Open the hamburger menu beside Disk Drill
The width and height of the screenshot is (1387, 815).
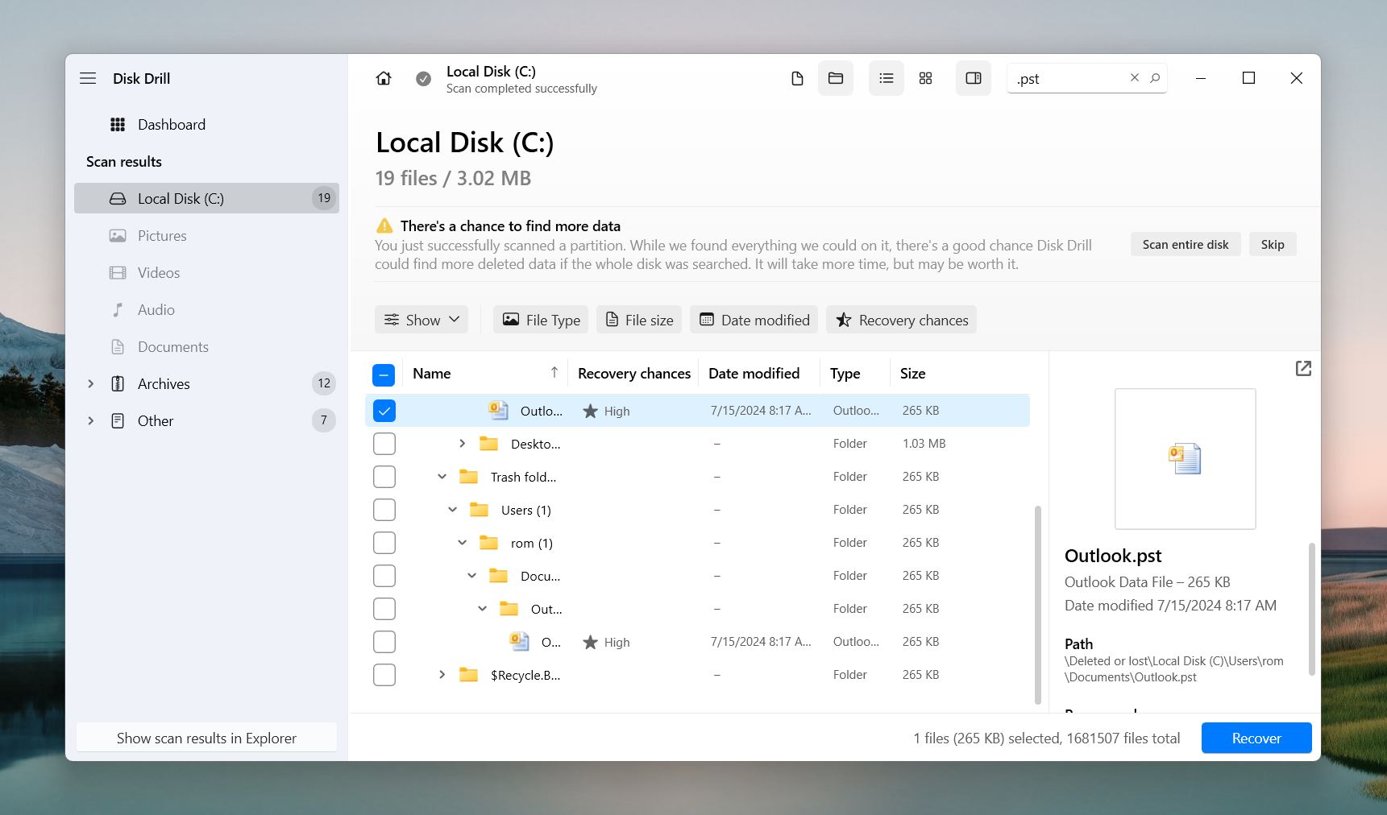coord(88,78)
